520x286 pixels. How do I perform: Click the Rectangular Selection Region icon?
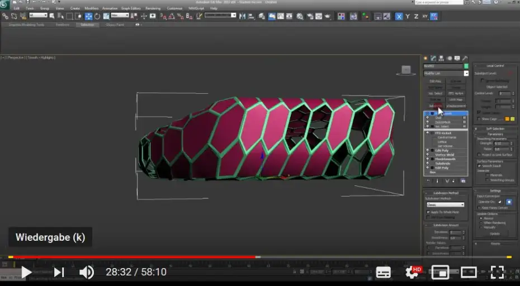(70, 16)
